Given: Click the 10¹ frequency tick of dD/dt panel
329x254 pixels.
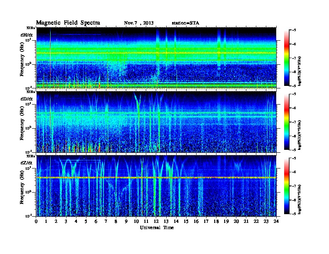Looking at the screenshot, I should [x=28, y=104].
